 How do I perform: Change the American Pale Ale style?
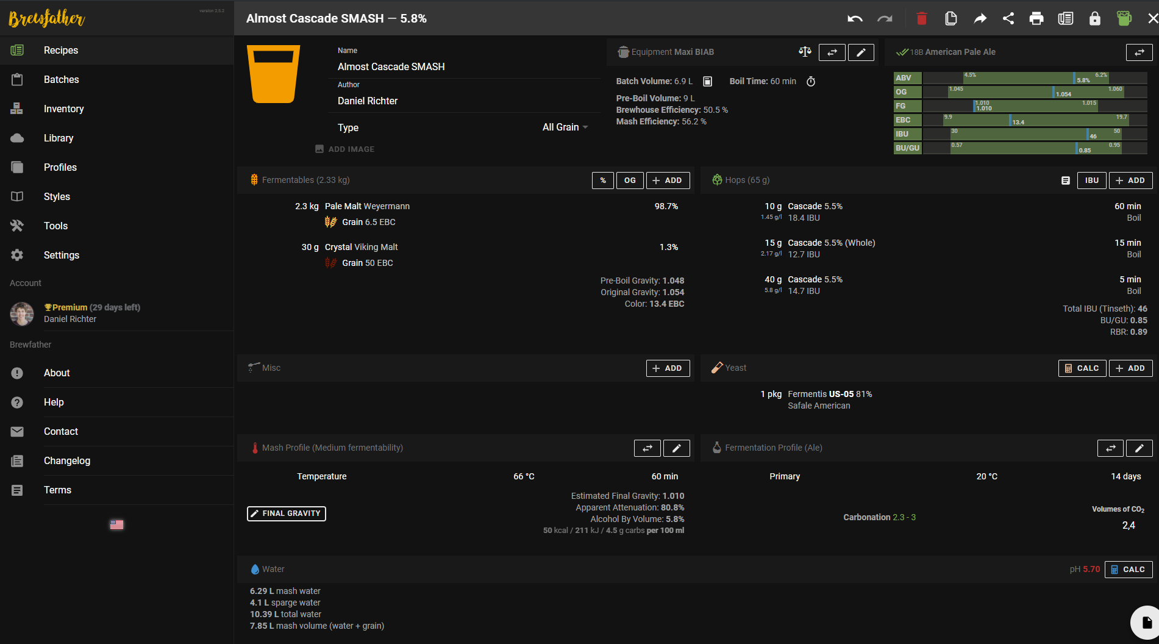click(1139, 52)
